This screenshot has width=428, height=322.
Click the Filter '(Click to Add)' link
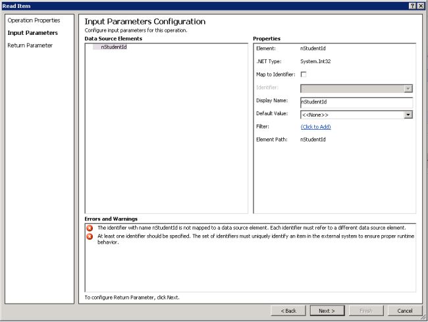(315, 126)
